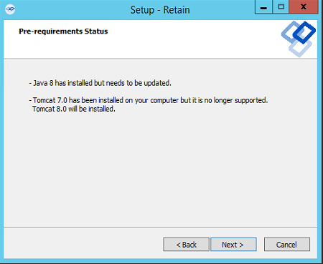Screen dimensions: 323x264
Task: Click the 'Tomcat 8.0 will be installed' line
Action: click(74, 109)
